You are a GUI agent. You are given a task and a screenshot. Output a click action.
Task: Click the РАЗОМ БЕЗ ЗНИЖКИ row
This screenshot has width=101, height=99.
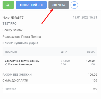pyautogui.click(x=50, y=75)
